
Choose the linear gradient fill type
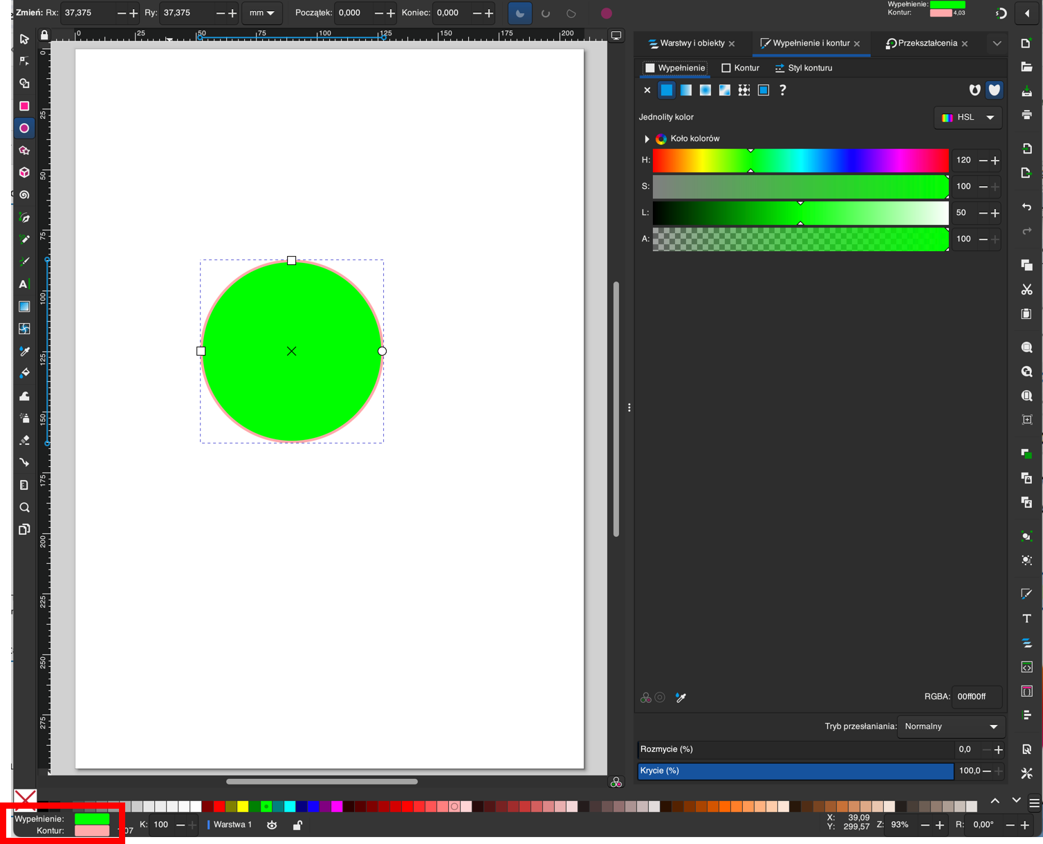[685, 90]
